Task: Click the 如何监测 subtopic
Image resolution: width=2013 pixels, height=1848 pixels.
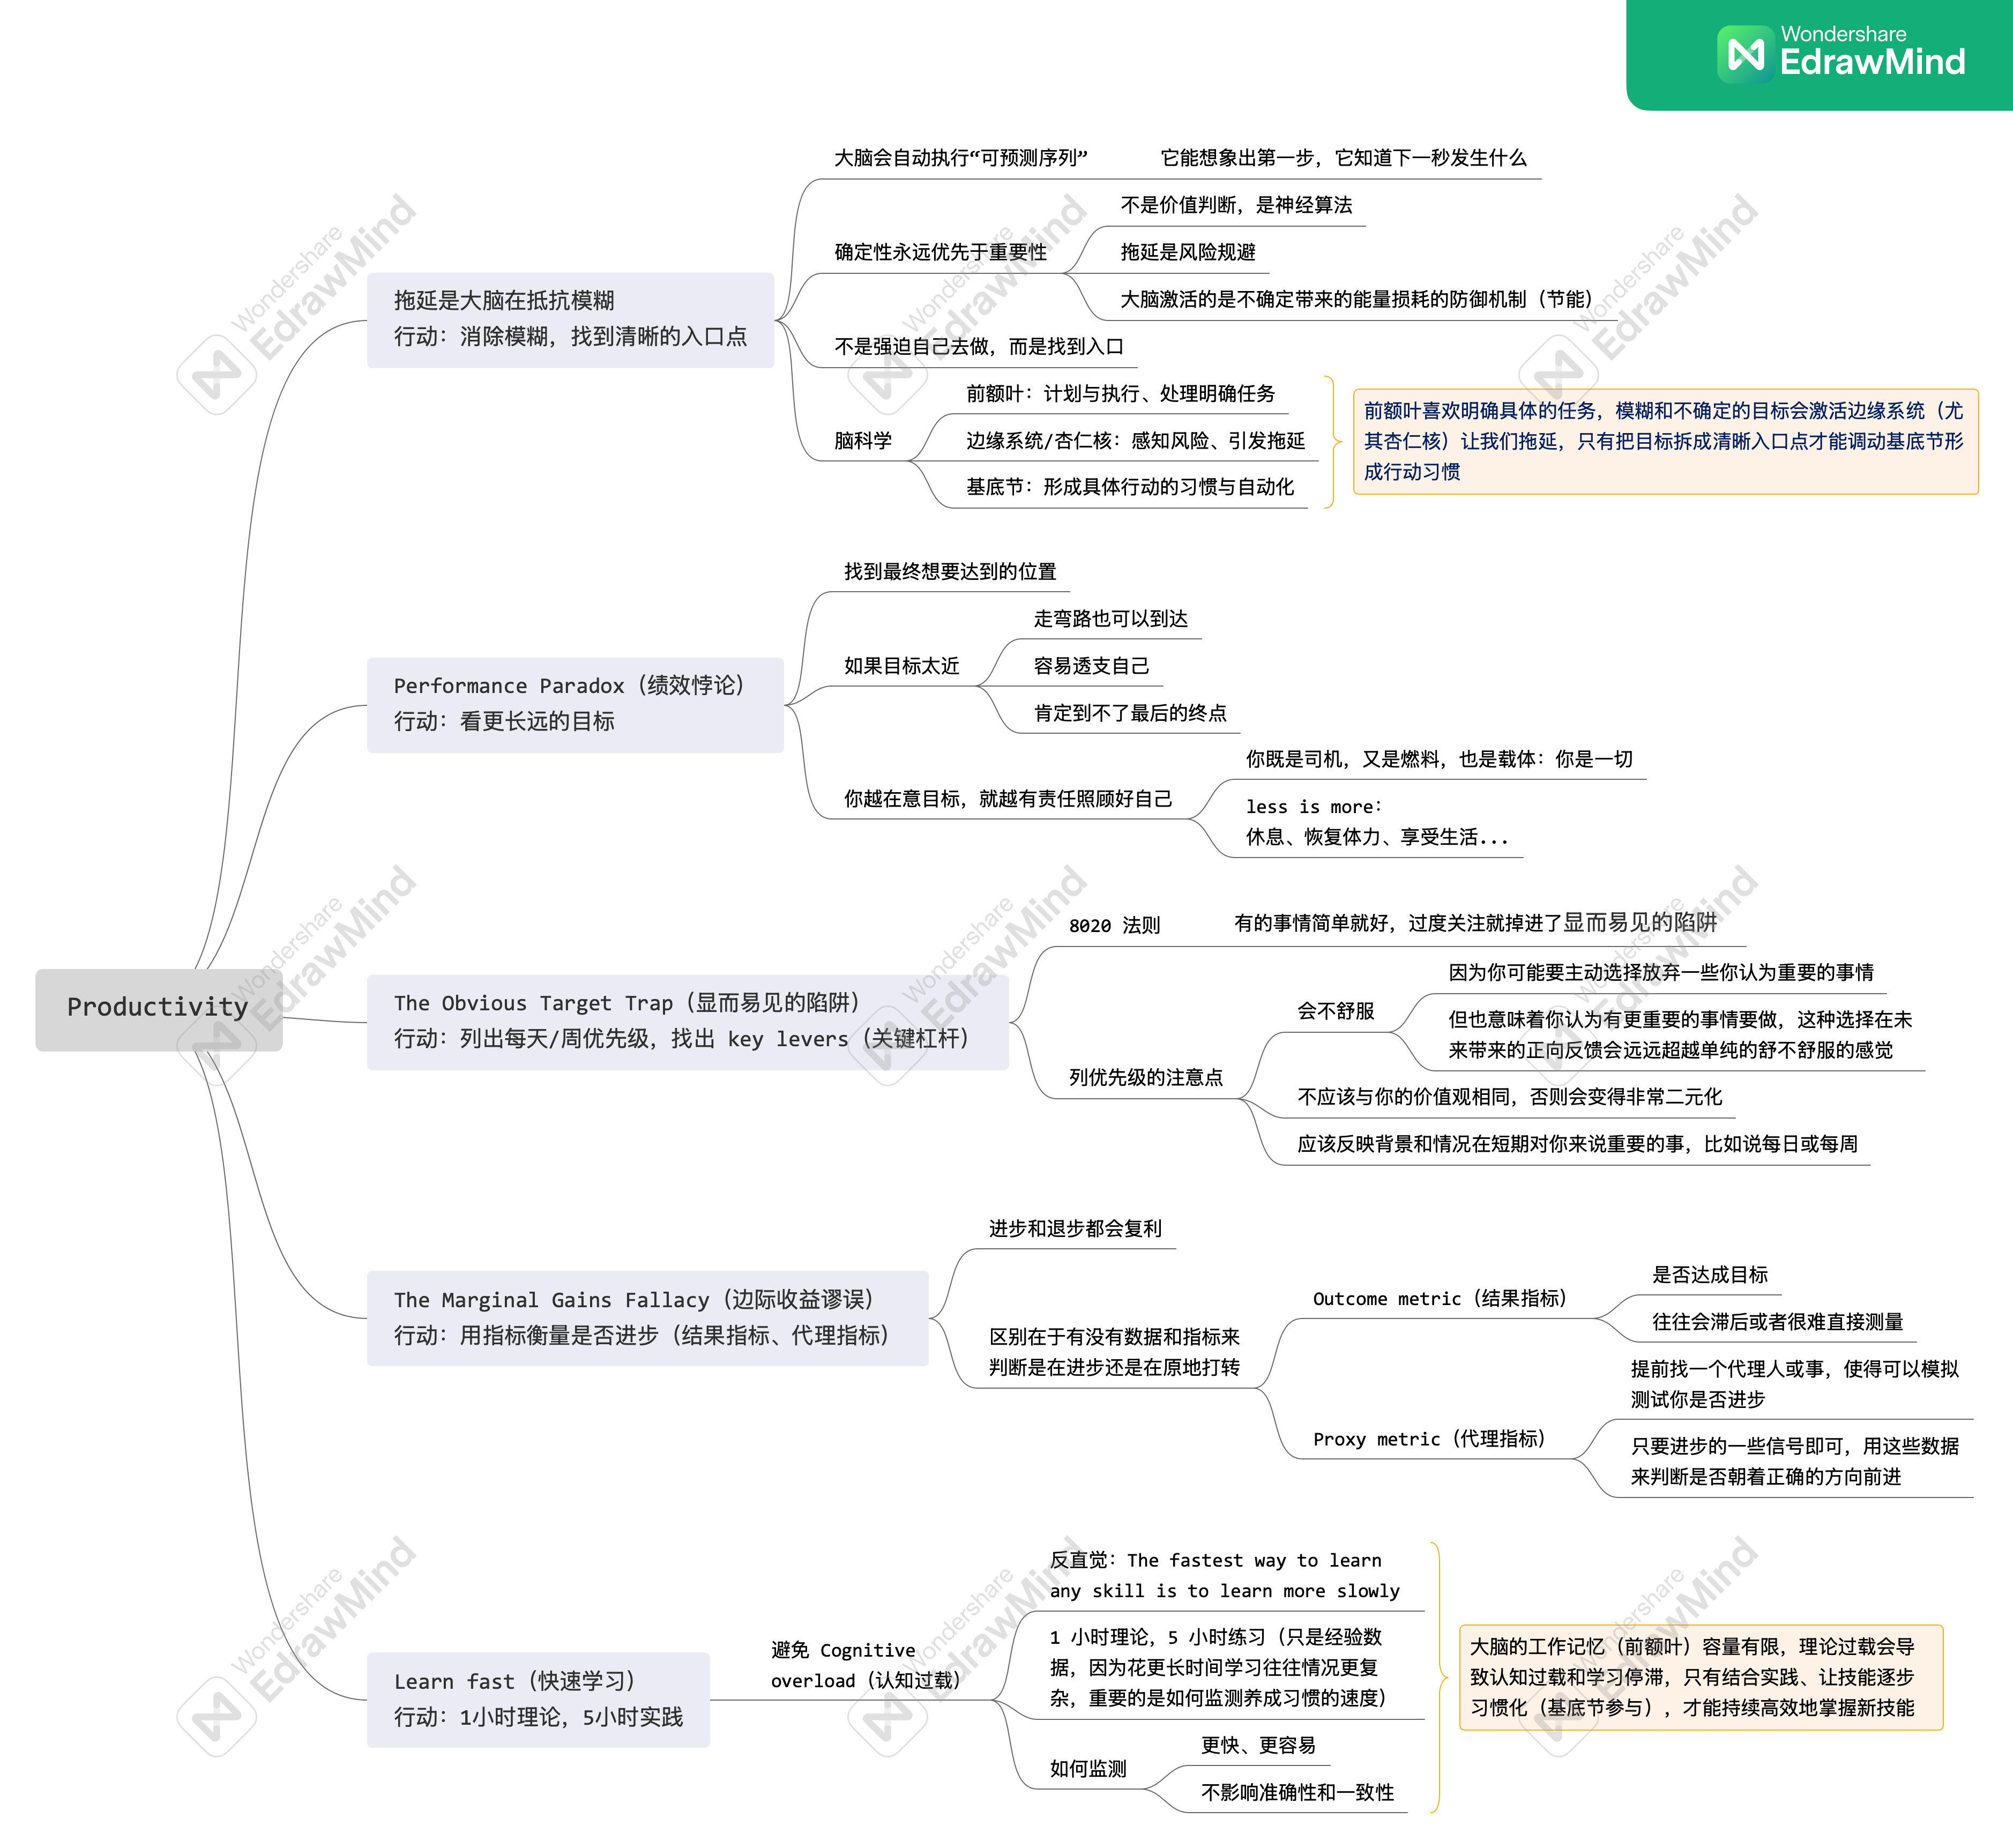Action: click(x=1088, y=1769)
